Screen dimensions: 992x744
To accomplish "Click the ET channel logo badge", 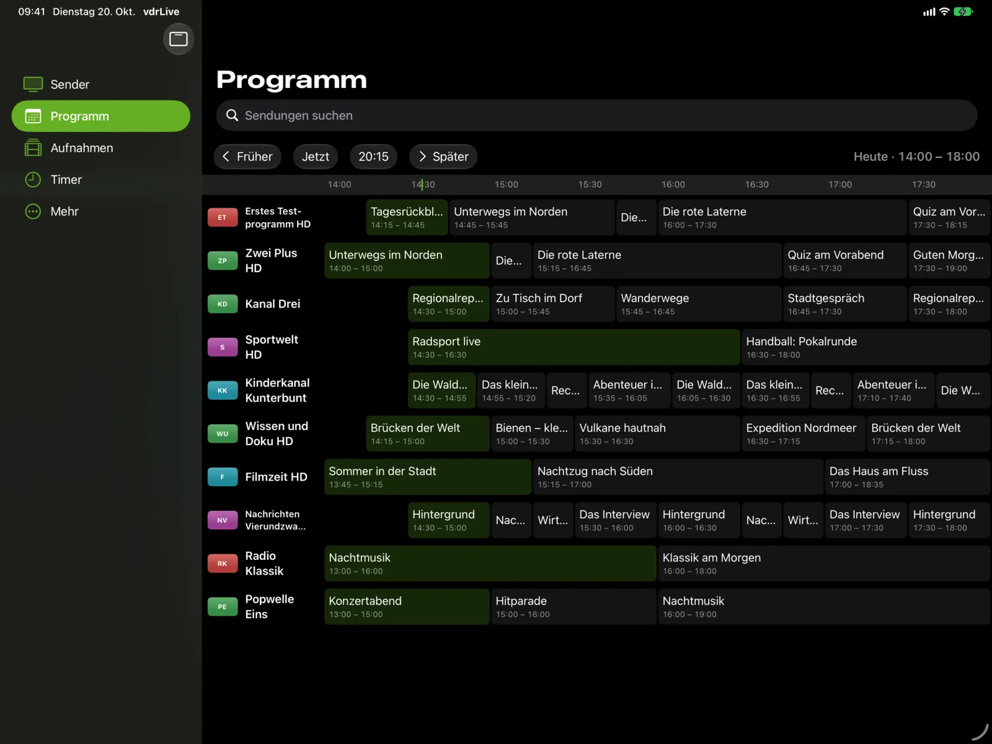I will [223, 218].
